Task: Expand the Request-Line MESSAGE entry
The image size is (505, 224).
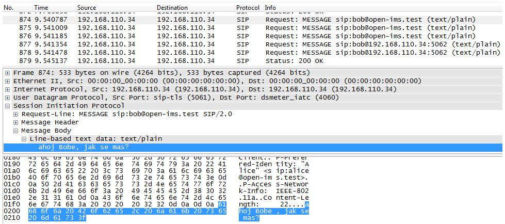Action: 15,114
